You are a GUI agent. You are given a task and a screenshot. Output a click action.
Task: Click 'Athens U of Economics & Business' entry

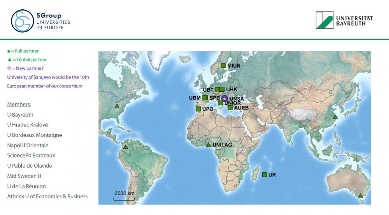coord(47,196)
